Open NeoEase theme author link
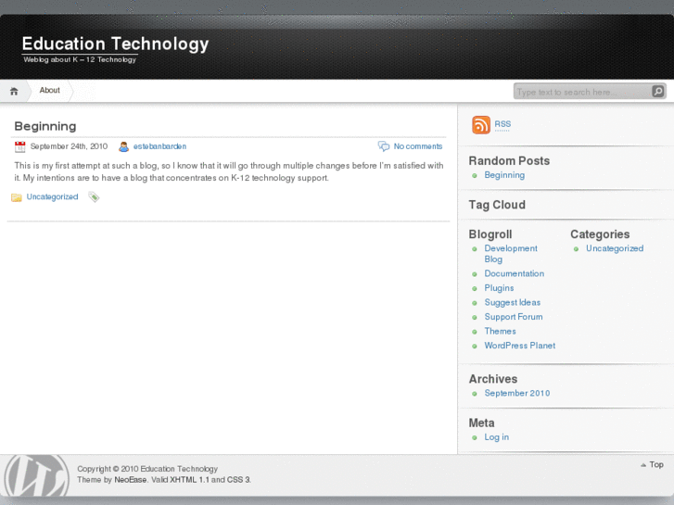This screenshot has height=505, width=674. click(130, 480)
